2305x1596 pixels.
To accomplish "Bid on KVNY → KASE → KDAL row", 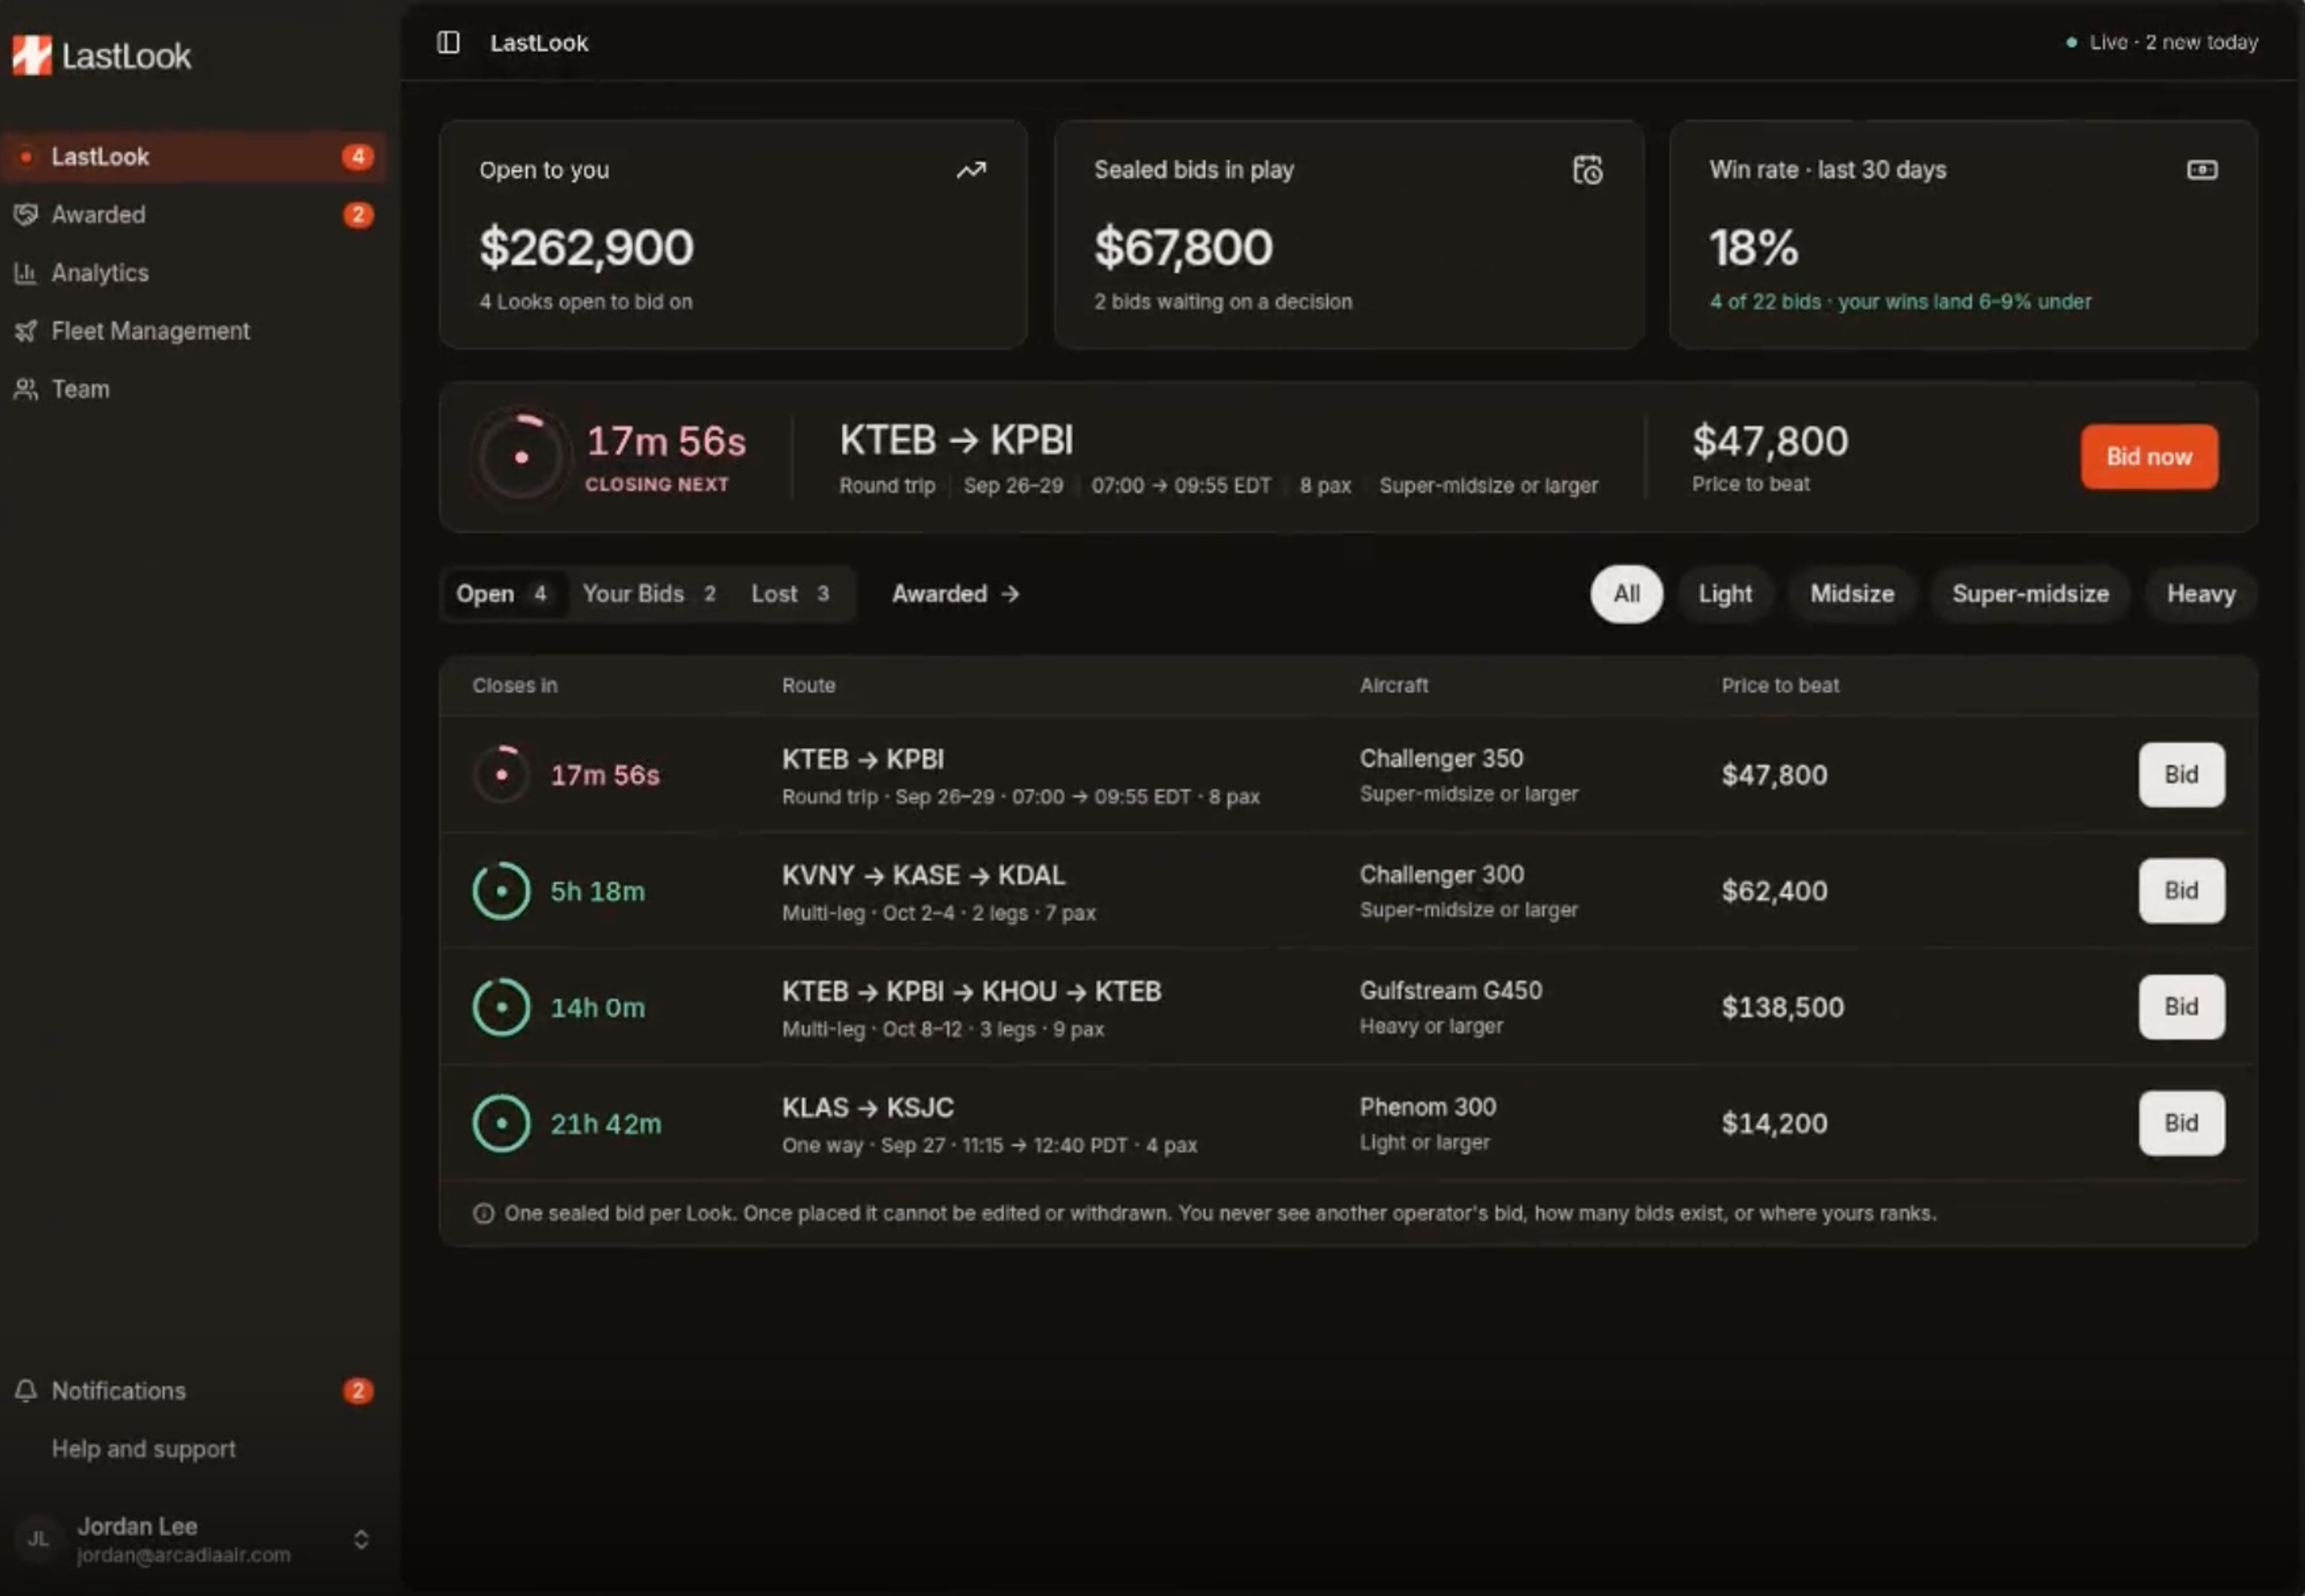I will [x=2181, y=890].
